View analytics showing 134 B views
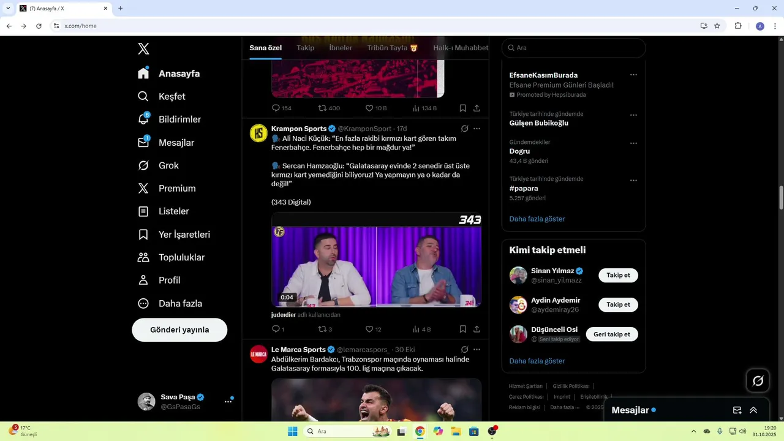This screenshot has width=784, height=441. [x=424, y=108]
